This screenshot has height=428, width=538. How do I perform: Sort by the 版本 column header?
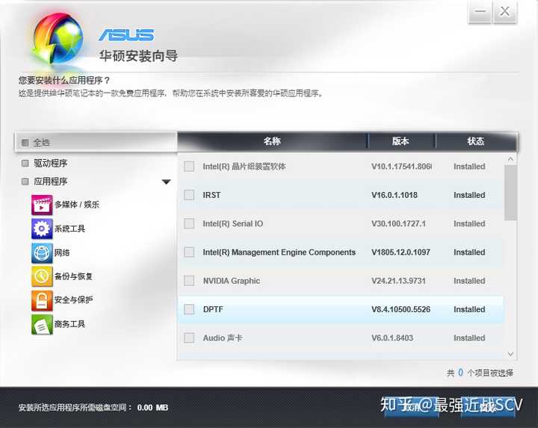pos(401,141)
